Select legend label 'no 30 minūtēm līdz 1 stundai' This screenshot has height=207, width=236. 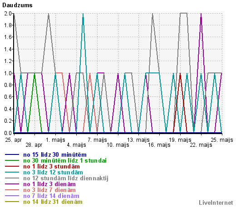click(x=65, y=160)
